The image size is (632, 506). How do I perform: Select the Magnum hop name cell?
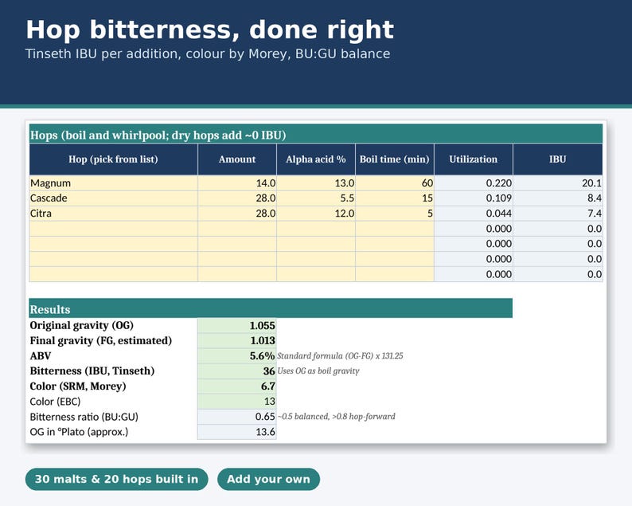[114, 182]
